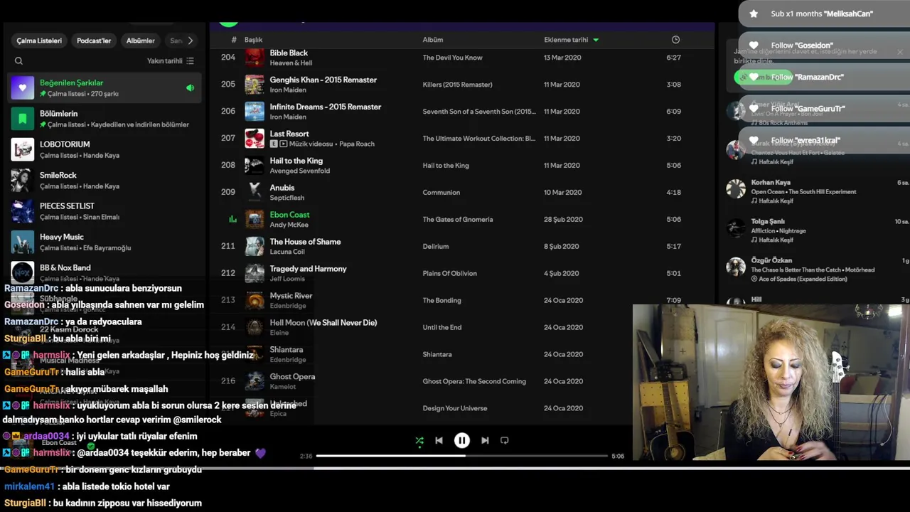Open the PIECES SETLIST playlist
The width and height of the screenshot is (910, 512).
(105, 211)
